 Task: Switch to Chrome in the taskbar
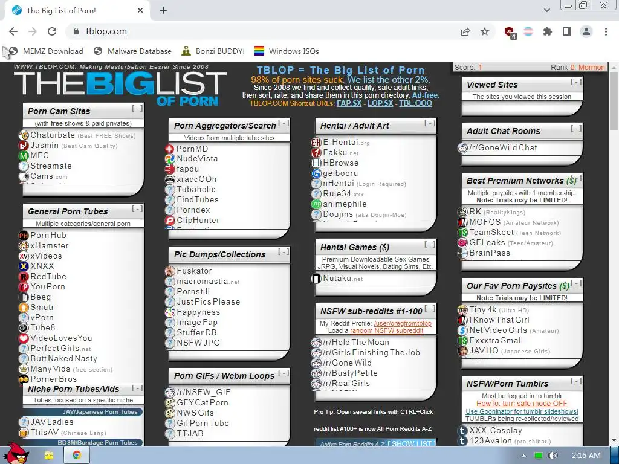click(77, 456)
